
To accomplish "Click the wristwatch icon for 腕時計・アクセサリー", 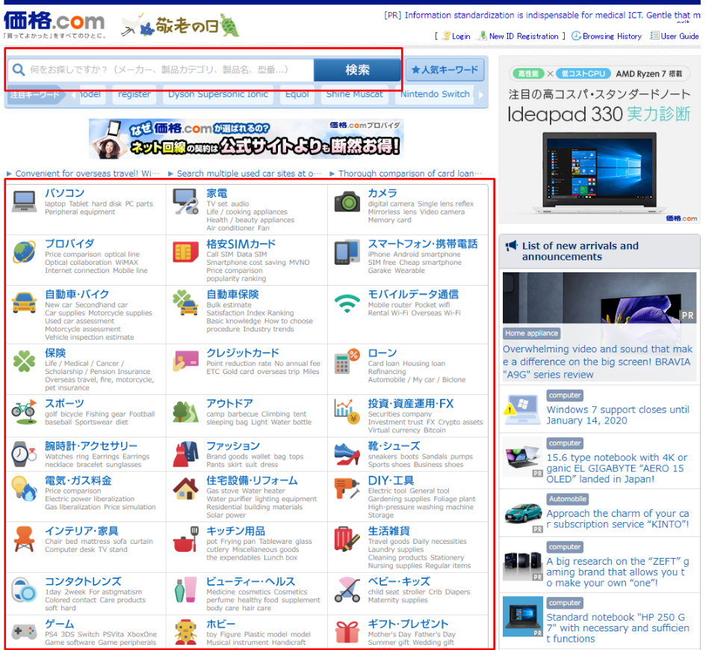I will click(25, 454).
